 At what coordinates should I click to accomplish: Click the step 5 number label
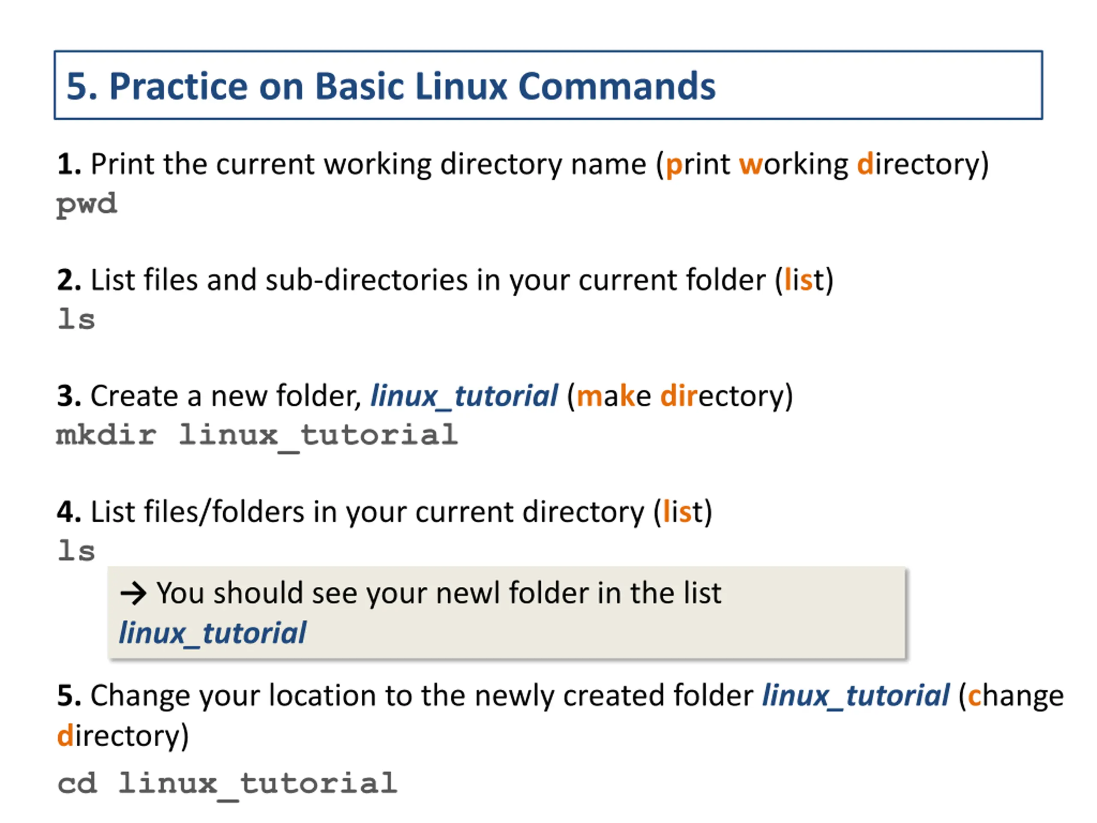click(69, 696)
